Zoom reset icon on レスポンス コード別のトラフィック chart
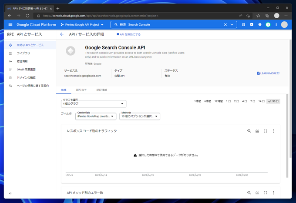 tap(249, 131)
